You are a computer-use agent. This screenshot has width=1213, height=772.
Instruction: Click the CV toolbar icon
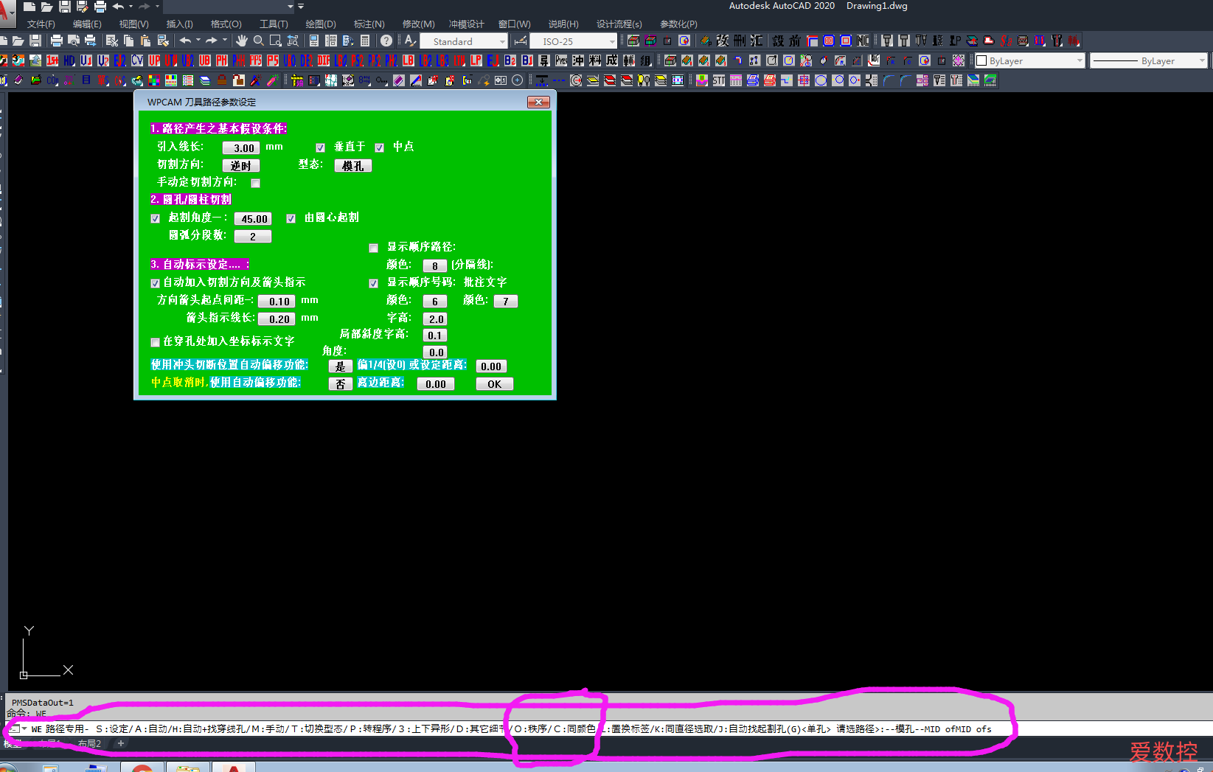point(137,60)
